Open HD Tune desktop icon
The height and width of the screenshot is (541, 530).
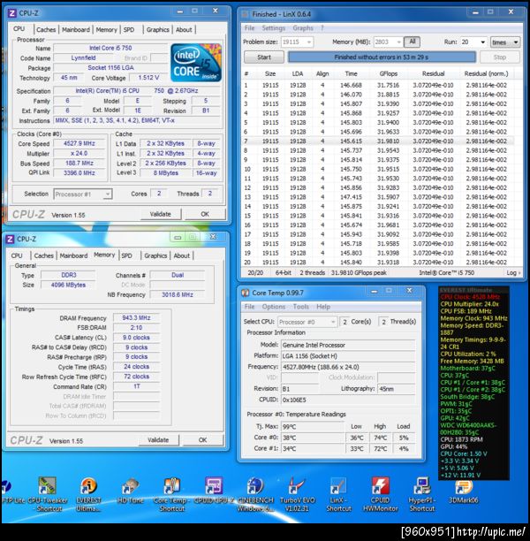(131, 491)
